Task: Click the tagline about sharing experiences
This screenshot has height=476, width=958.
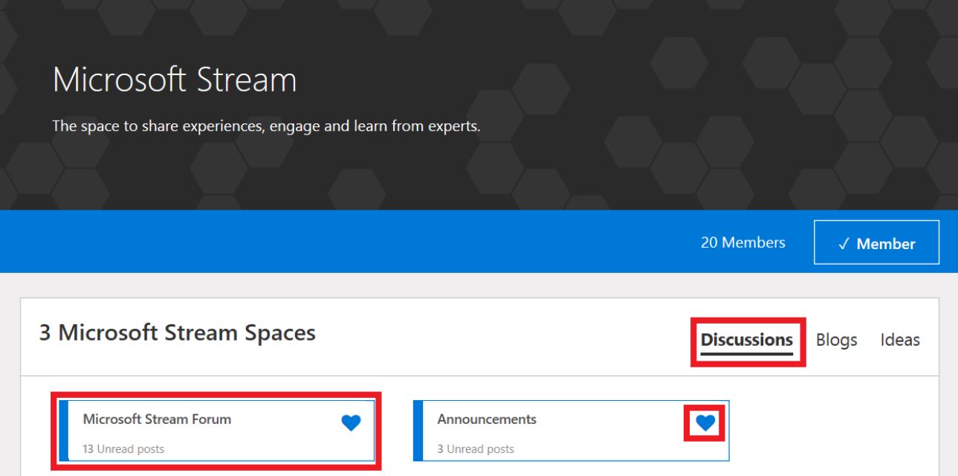Action: (266, 126)
